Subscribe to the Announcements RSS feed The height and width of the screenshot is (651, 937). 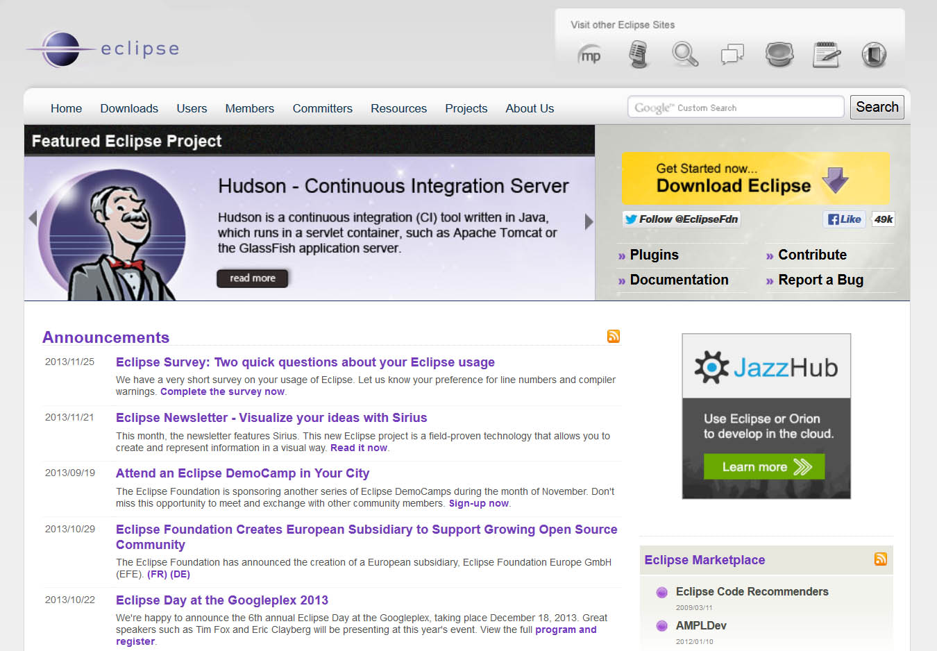tap(614, 336)
